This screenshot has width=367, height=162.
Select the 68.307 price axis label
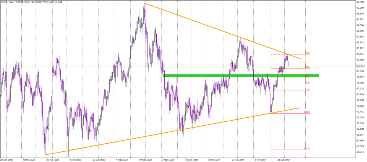click(x=360, y=135)
